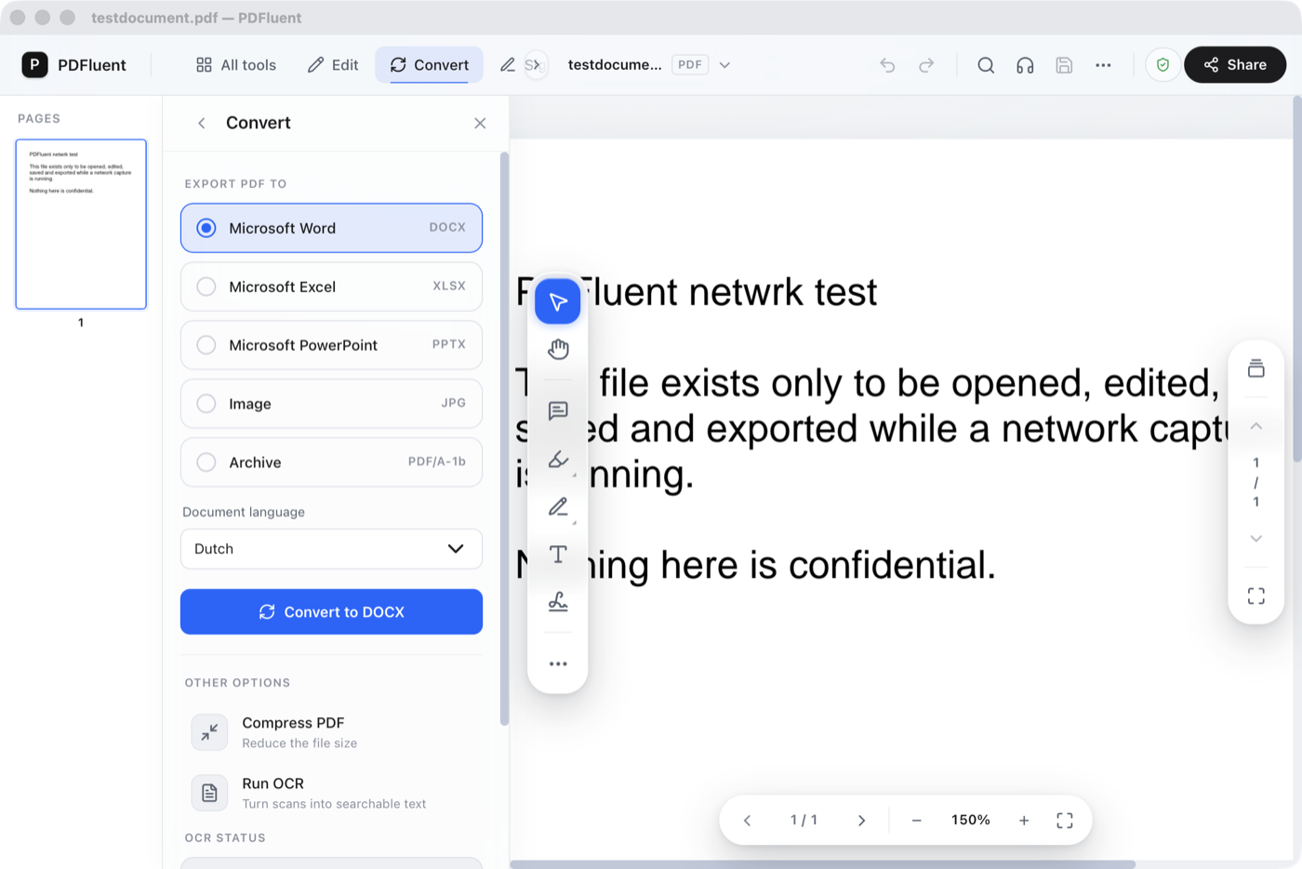This screenshot has width=1302, height=869.
Task: Open the All tools tab
Action: click(x=236, y=65)
